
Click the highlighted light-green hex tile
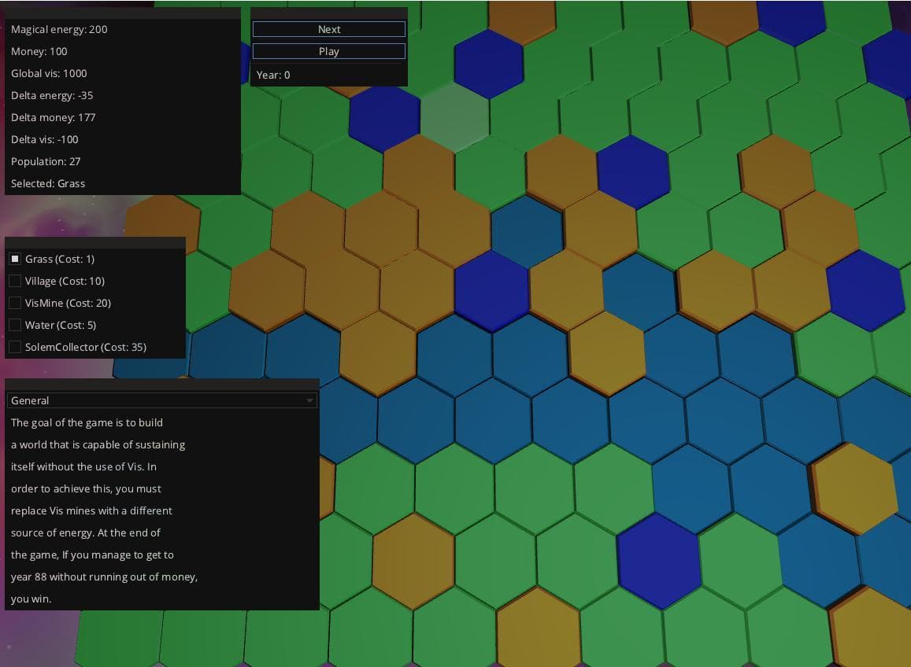(x=454, y=117)
